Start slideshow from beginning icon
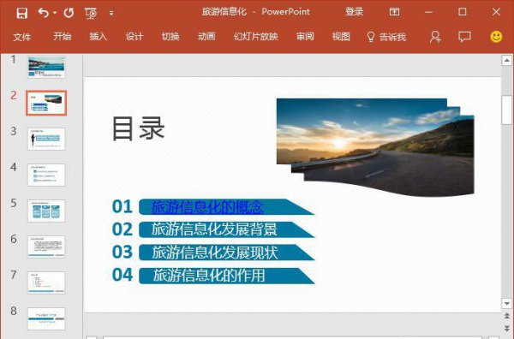 click(91, 13)
